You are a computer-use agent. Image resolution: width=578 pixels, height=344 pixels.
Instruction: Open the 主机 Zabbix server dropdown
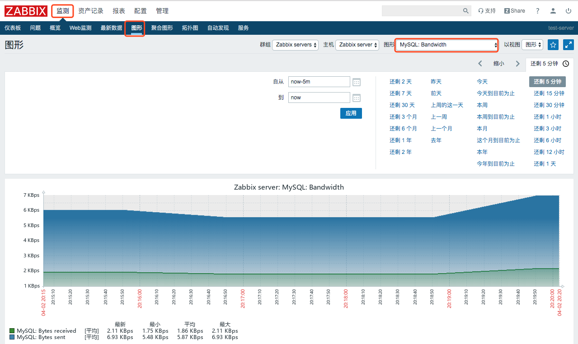pyautogui.click(x=357, y=45)
